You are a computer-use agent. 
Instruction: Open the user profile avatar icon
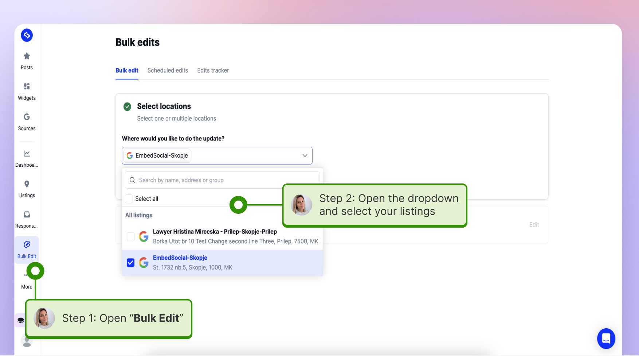tap(27, 341)
